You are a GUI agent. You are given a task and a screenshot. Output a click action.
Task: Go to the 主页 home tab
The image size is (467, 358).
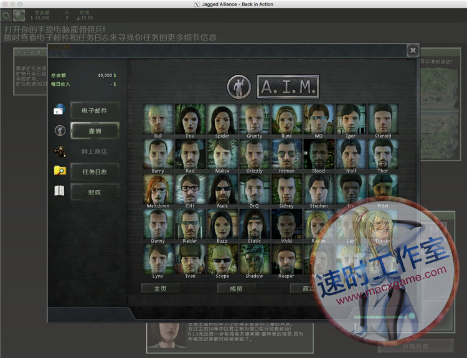160,289
